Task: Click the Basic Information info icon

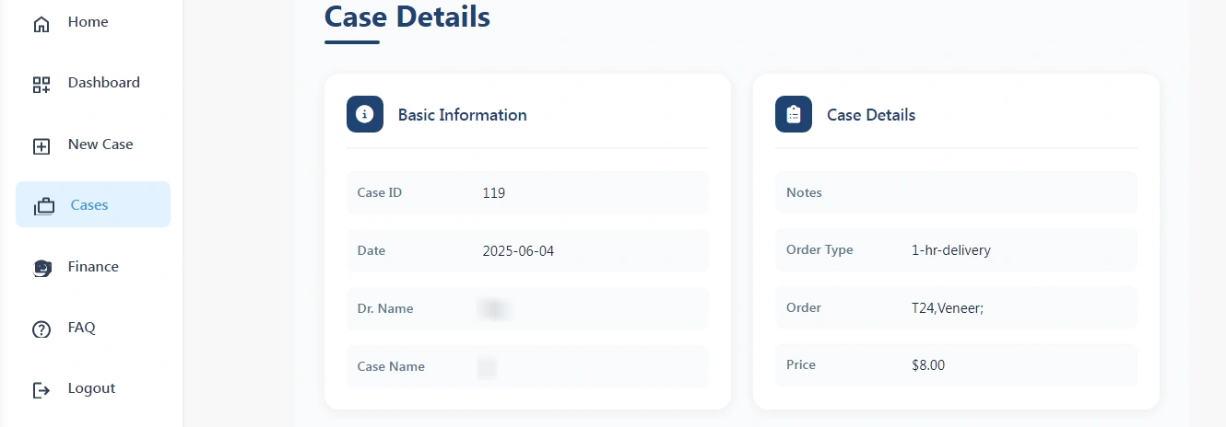Action: (365, 114)
